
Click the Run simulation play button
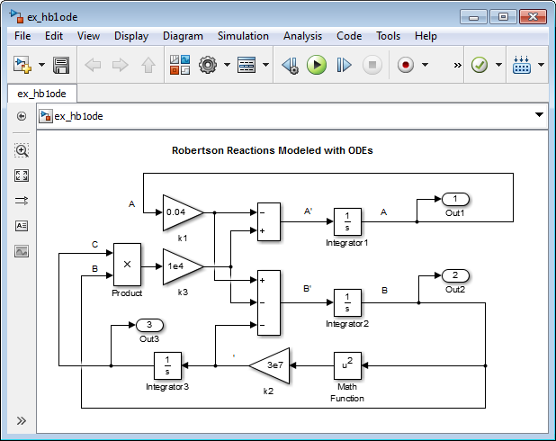[x=317, y=65]
